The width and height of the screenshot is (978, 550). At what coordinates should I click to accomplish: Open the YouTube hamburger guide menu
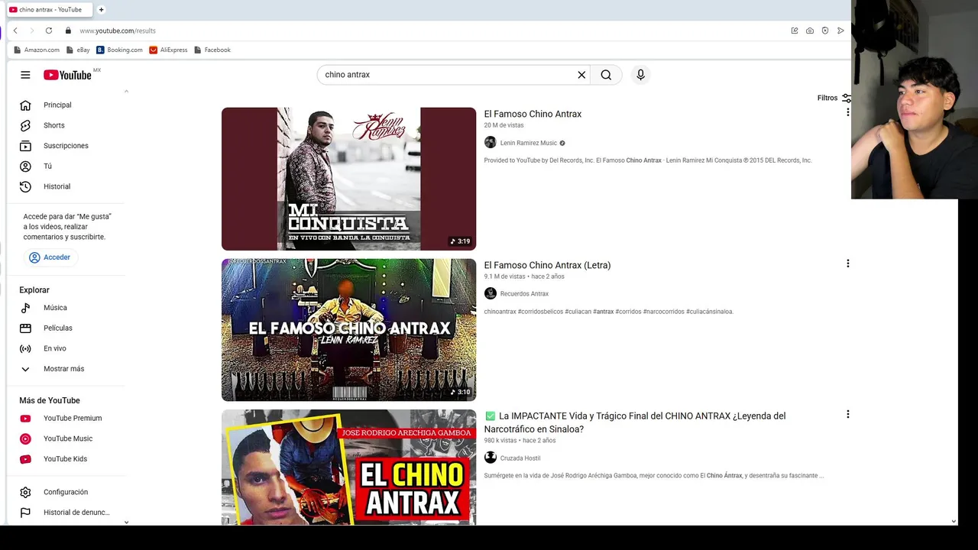tap(25, 75)
